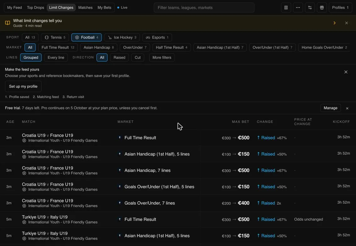The height and width of the screenshot is (246, 356).
Task: Toggle the Football sport filter
Action: coord(86,37)
